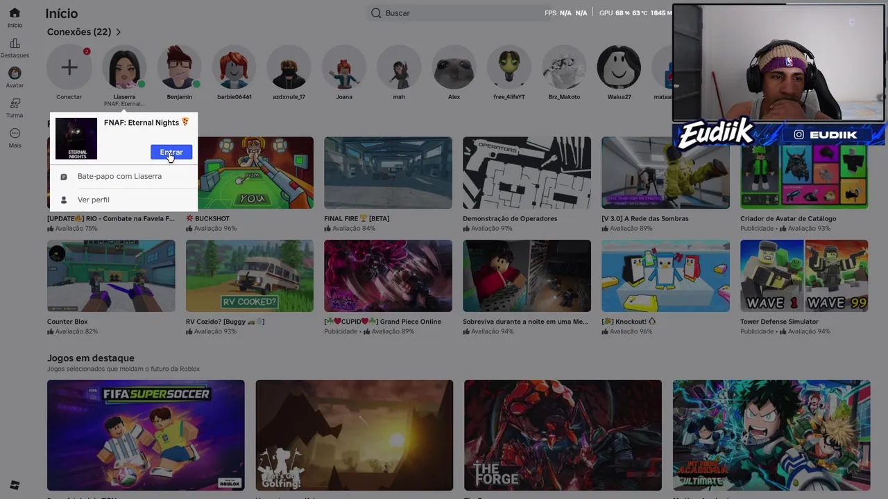Screen dimensions: 888x499
Task: Open the BUCKSHOT game thumbnail
Action: (x=250, y=173)
